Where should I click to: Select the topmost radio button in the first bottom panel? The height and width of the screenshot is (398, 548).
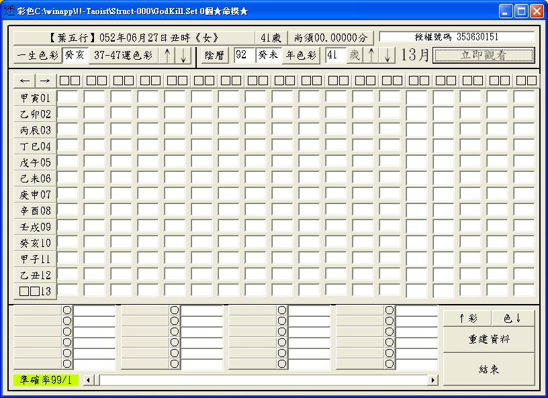tap(66, 309)
